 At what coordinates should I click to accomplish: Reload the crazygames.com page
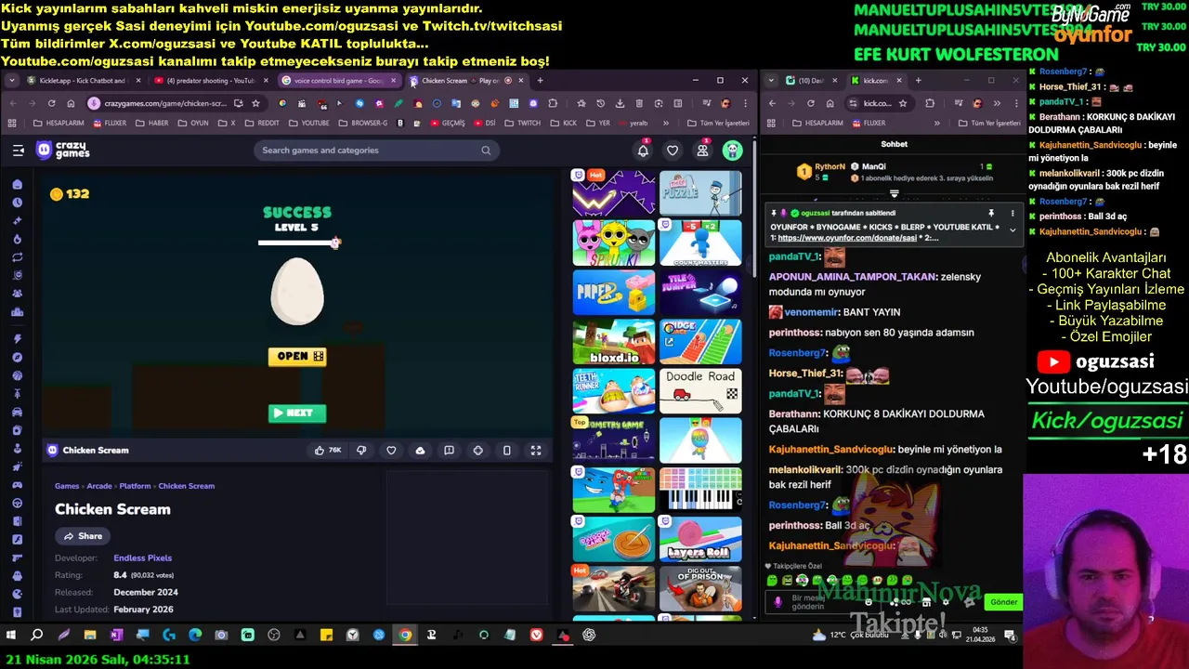click(x=51, y=103)
